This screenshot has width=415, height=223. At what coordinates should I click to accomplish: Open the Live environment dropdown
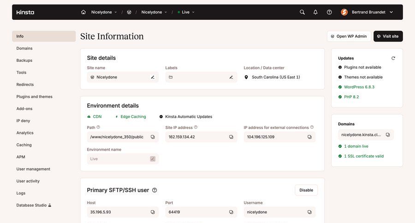tap(186, 12)
